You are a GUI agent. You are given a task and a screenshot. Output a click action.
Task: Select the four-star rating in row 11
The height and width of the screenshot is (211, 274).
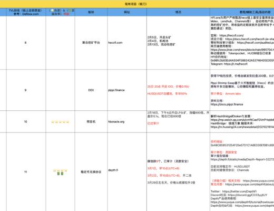point(60,170)
